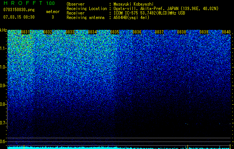Click the 0.7 frequency axis label

[3, 123]
